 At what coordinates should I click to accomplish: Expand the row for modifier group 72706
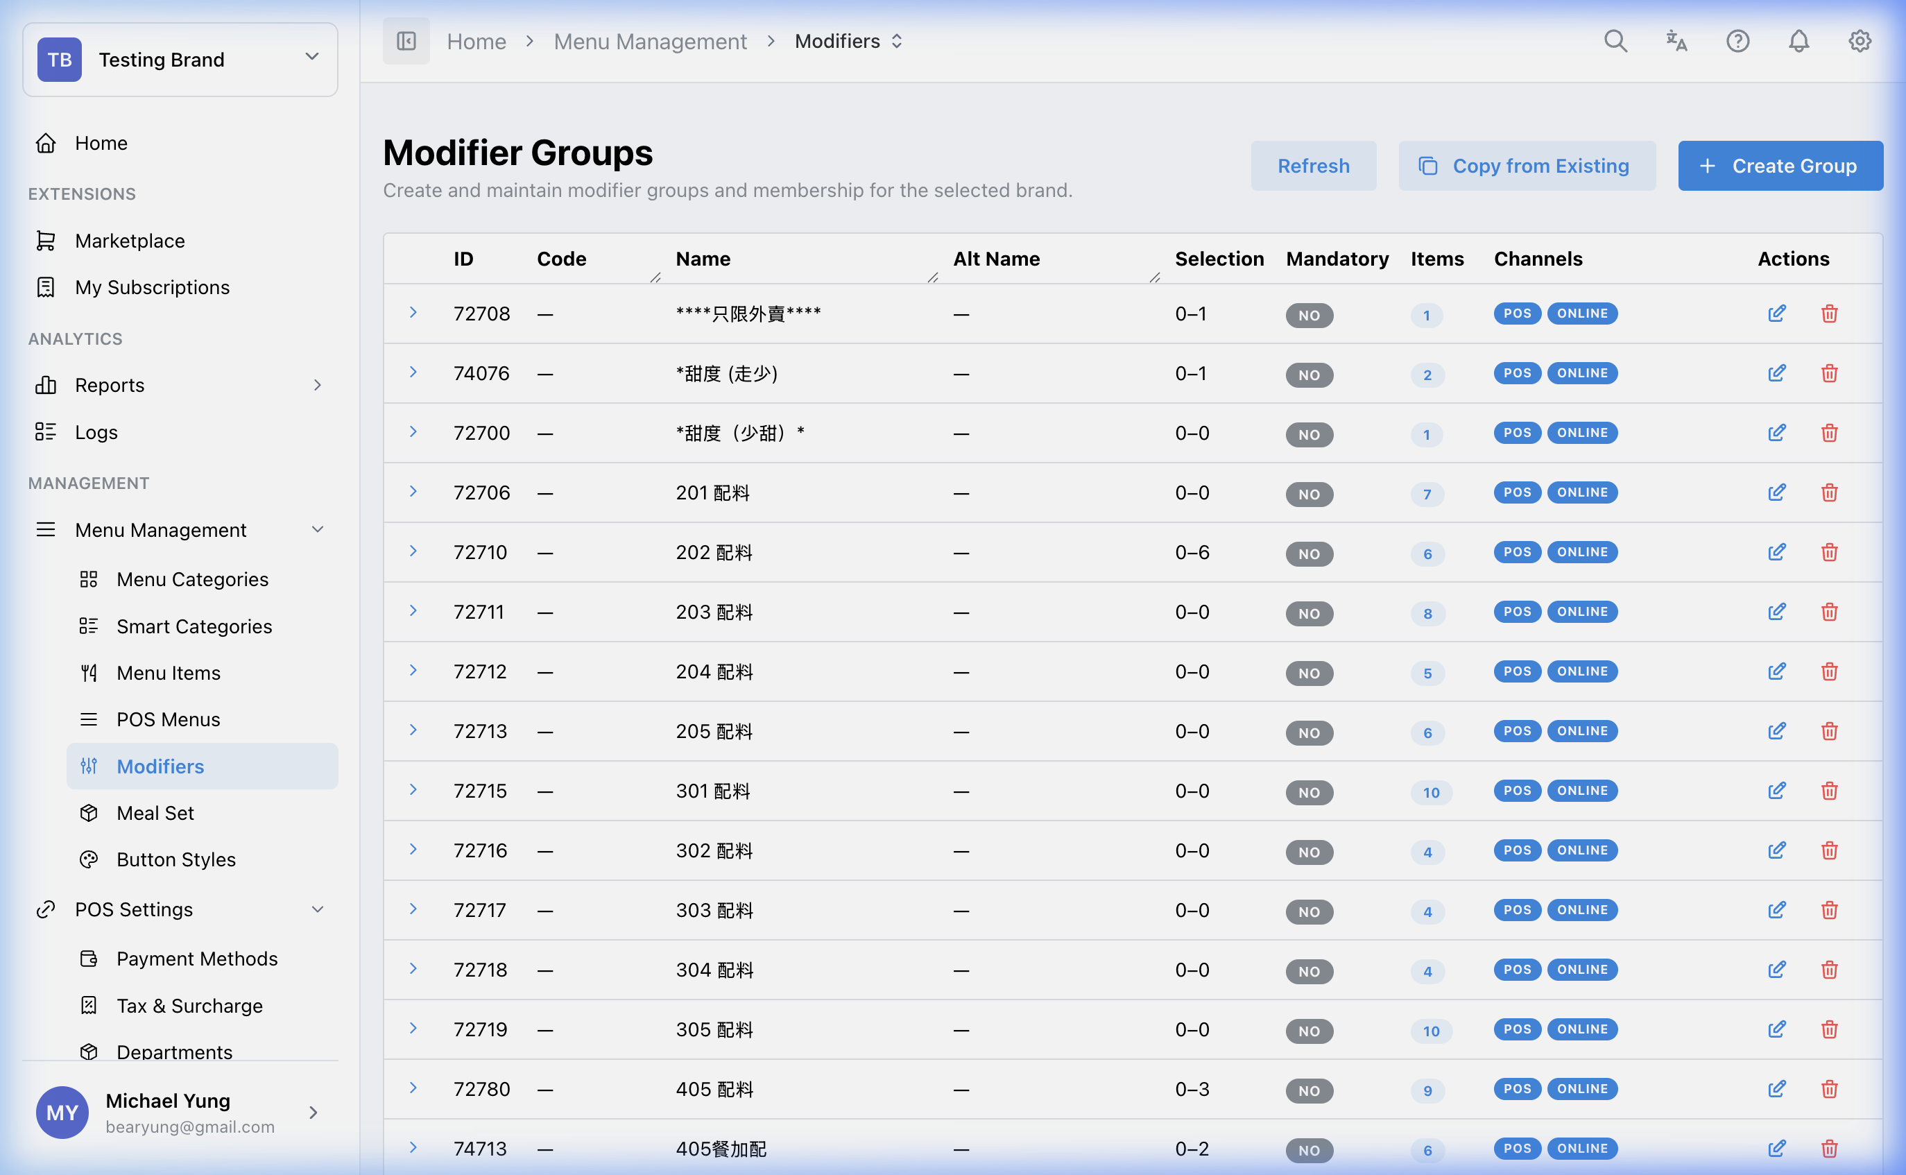pyautogui.click(x=413, y=492)
